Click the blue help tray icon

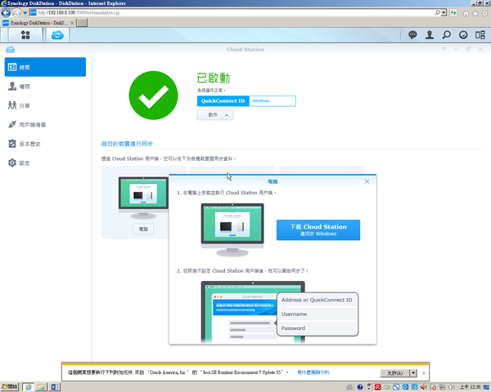click(x=360, y=387)
